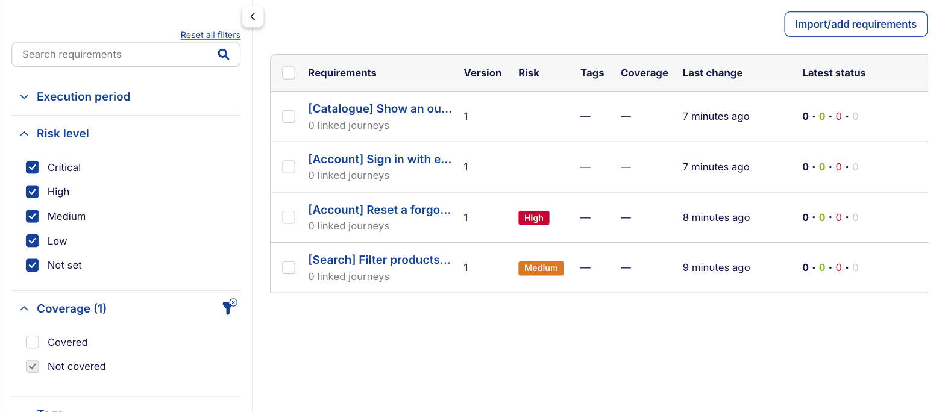
Task: Click the Version column header
Action: (x=483, y=73)
